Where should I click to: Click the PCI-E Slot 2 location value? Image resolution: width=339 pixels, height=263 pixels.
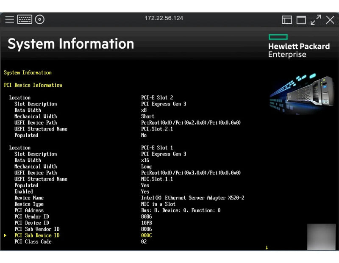pos(157,98)
